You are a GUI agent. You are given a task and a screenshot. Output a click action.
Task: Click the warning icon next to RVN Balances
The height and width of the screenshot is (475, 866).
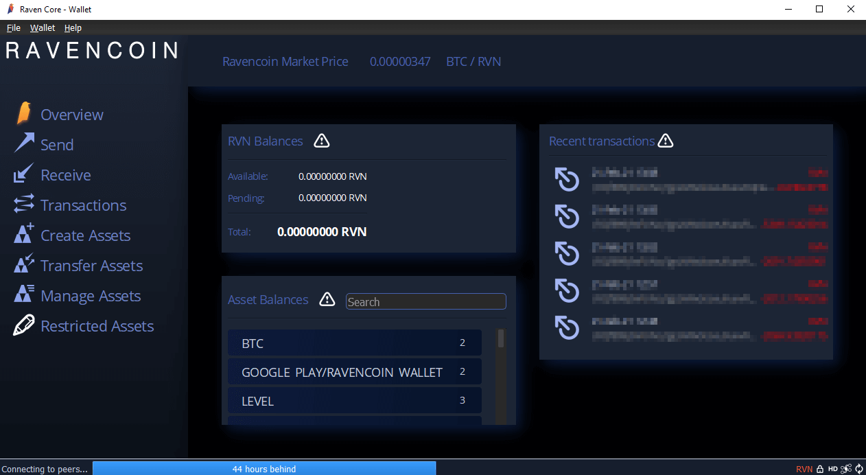pyautogui.click(x=321, y=140)
